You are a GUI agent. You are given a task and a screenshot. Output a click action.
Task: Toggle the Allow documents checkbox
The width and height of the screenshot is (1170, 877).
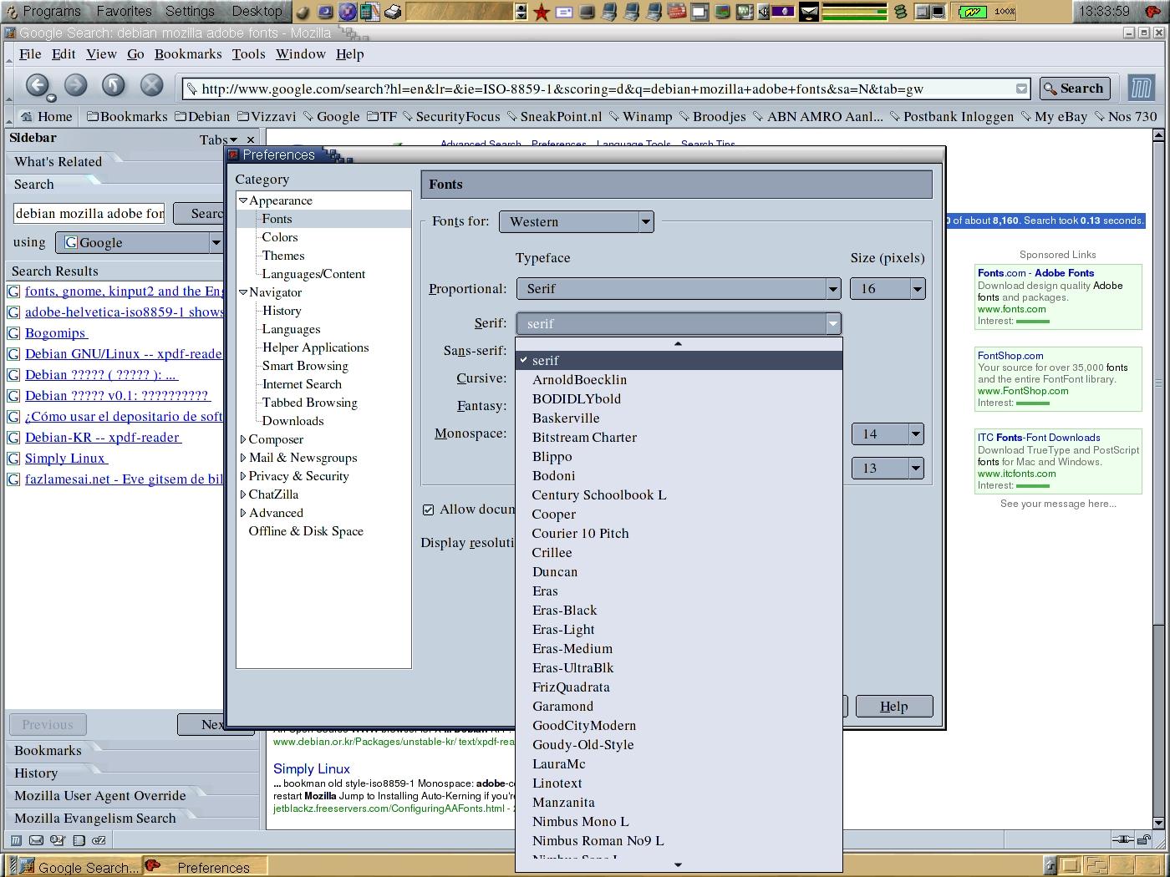pyautogui.click(x=428, y=509)
